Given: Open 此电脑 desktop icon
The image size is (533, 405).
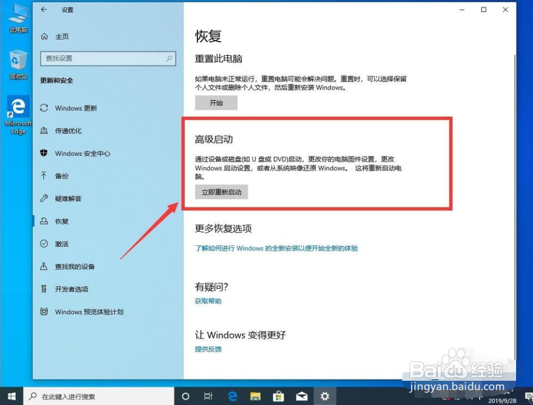Looking at the screenshot, I should click(19, 17).
